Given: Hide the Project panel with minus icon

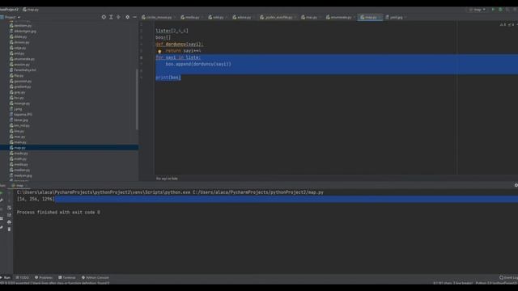Looking at the screenshot, I should coord(135,17).
